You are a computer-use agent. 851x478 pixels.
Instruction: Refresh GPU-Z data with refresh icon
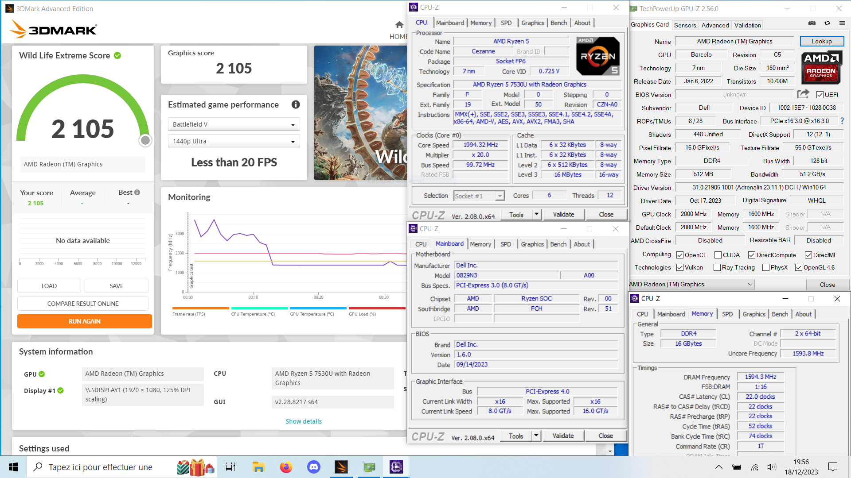coord(827,23)
